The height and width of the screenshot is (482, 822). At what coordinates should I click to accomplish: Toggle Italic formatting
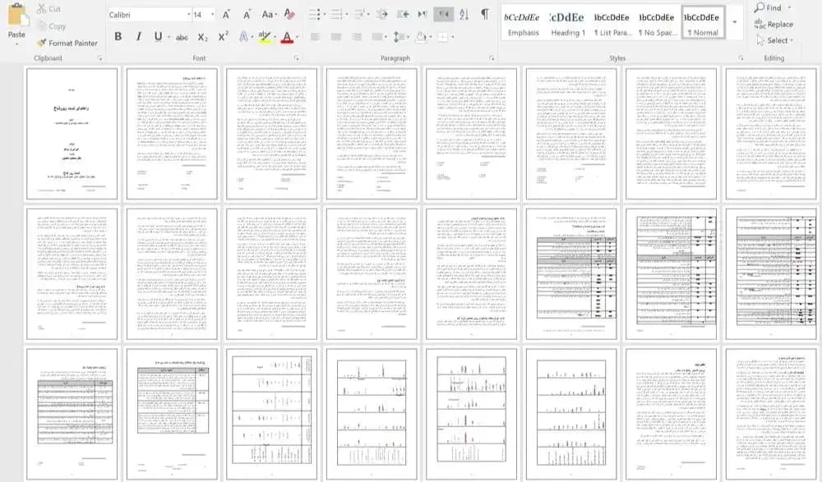[138, 37]
